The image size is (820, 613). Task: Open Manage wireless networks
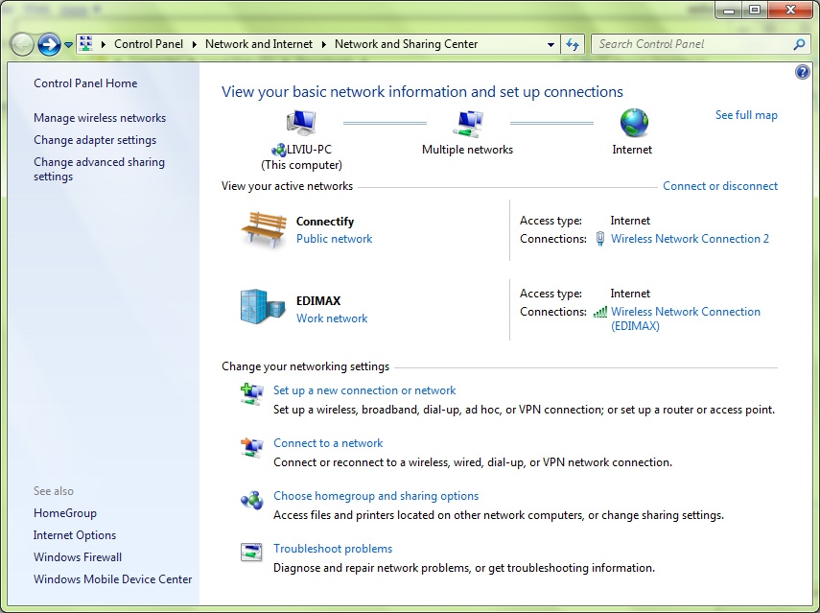click(100, 118)
